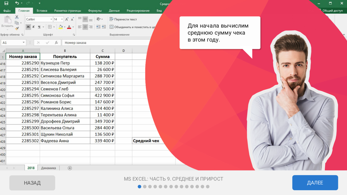Click the Redo arrow icon
The image size is (347, 195).
tap(28, 3)
